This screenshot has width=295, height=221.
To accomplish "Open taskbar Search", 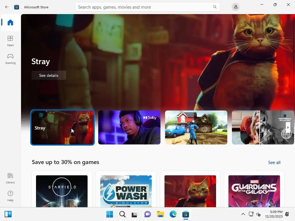I will 122,214.
